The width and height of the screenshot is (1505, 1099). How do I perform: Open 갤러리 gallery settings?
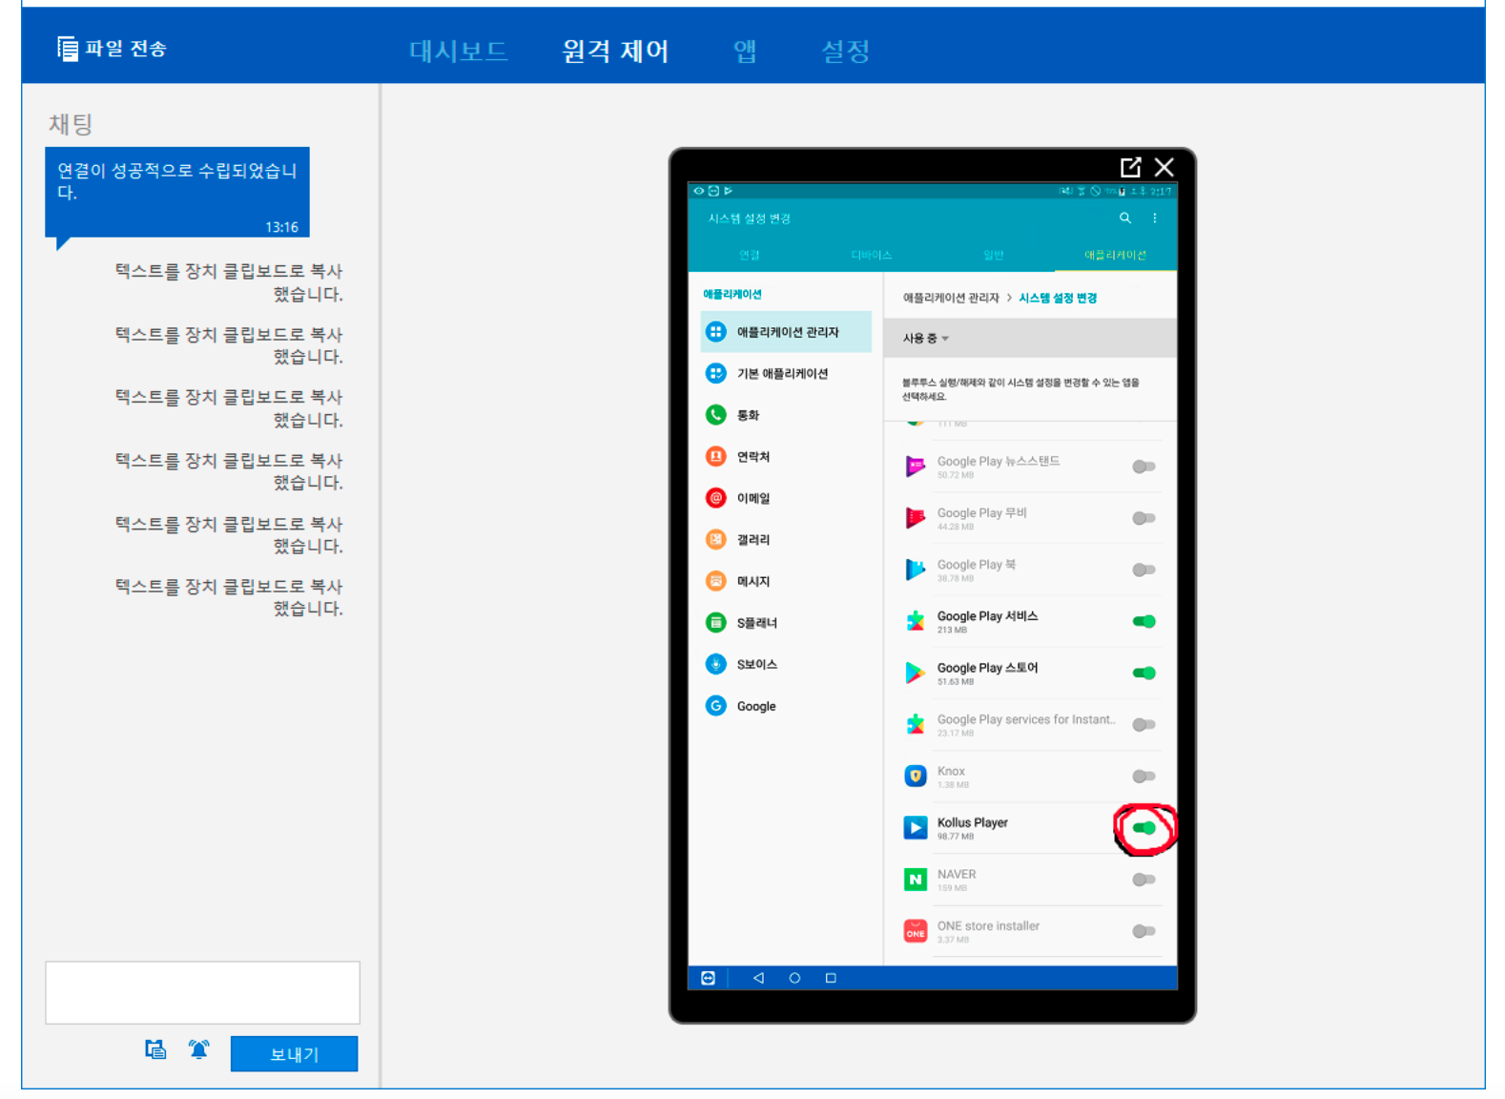[786, 539]
